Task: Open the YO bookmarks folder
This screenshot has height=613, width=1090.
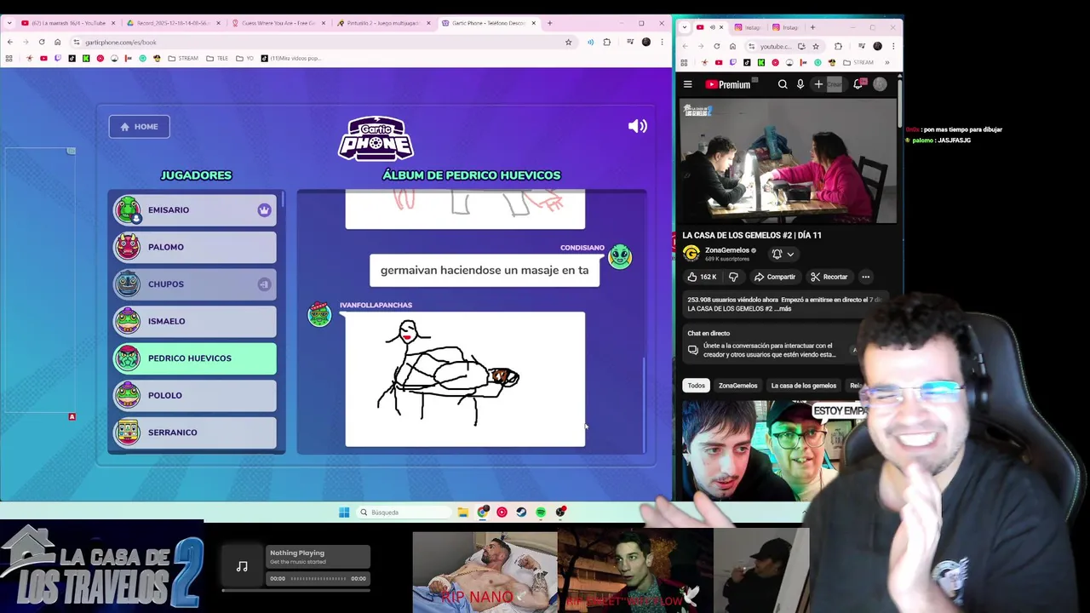Action: click(244, 59)
